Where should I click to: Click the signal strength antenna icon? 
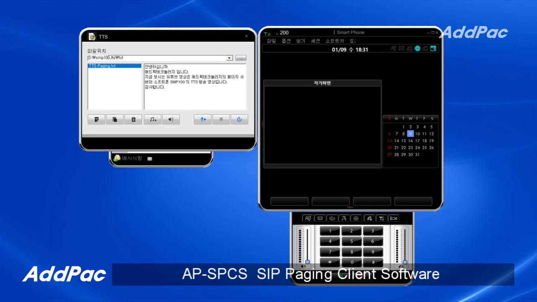(267, 33)
